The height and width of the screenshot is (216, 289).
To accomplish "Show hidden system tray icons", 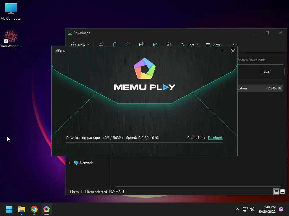I will (237, 209).
